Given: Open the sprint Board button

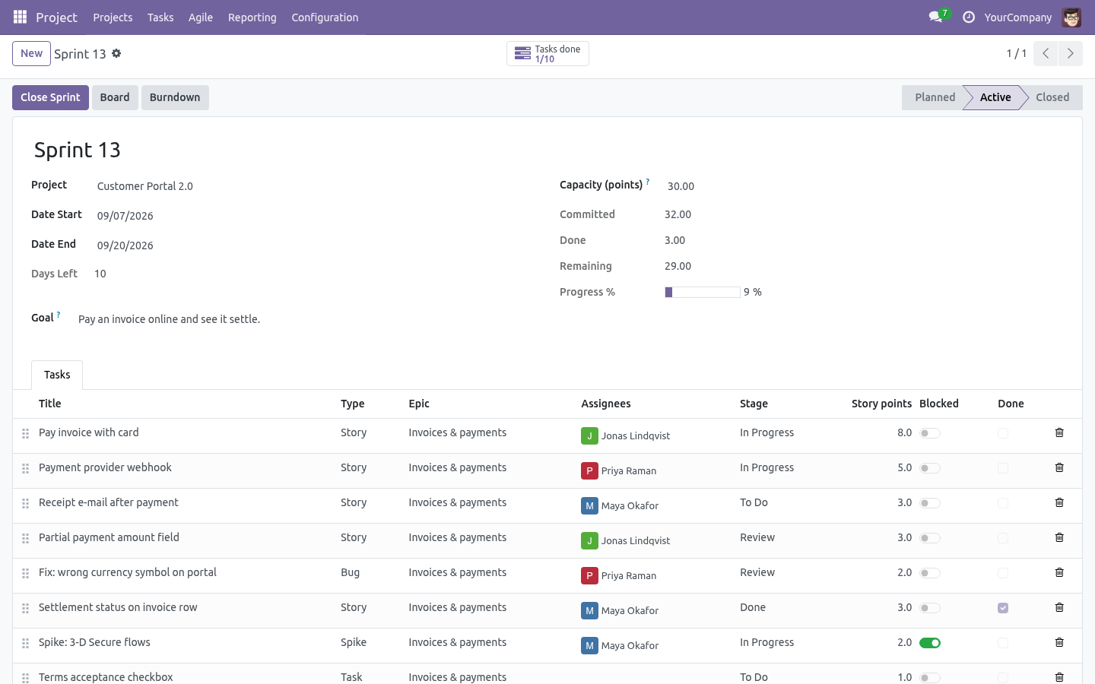Looking at the screenshot, I should pos(115,97).
